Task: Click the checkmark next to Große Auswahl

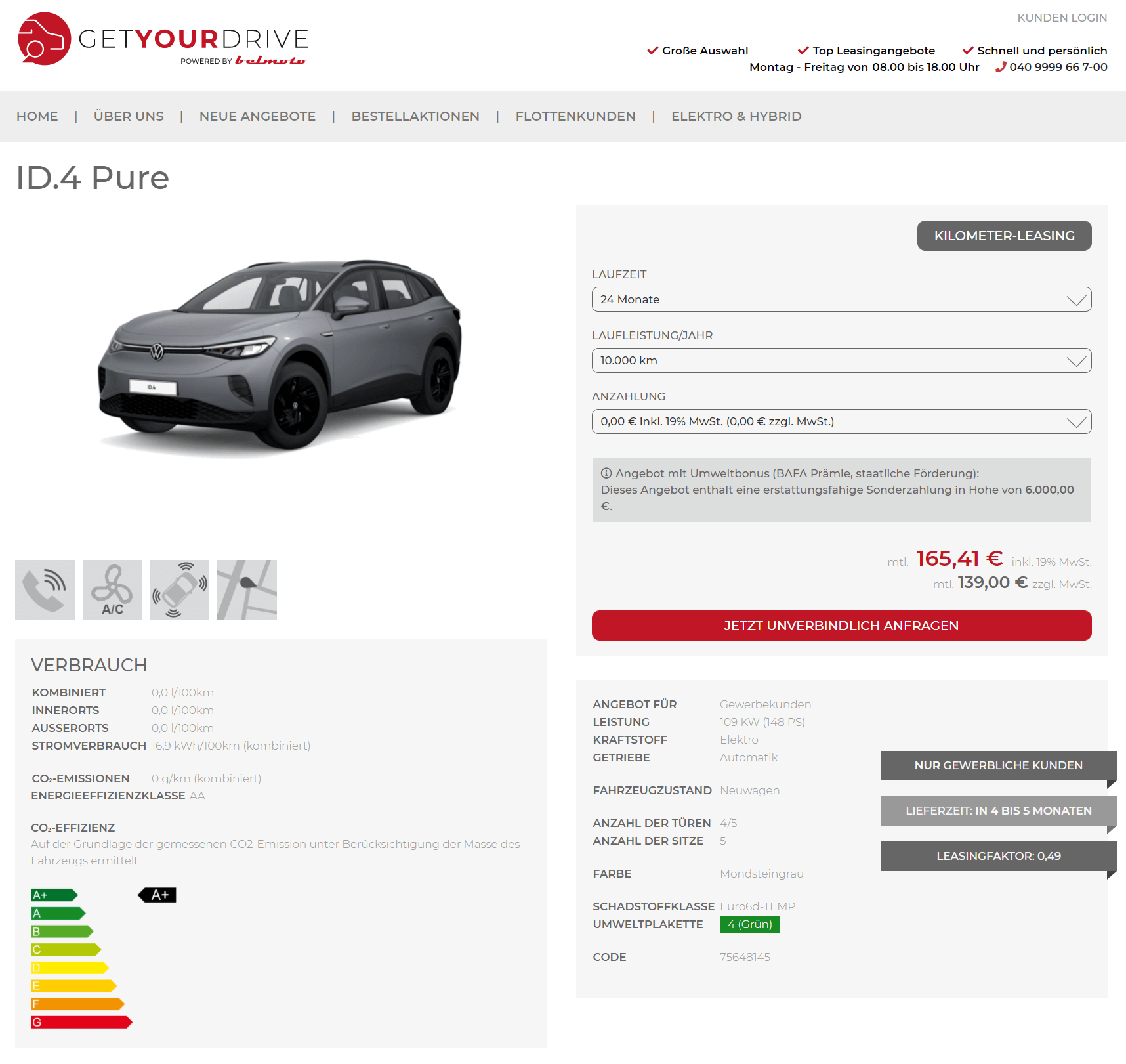Action: point(652,51)
